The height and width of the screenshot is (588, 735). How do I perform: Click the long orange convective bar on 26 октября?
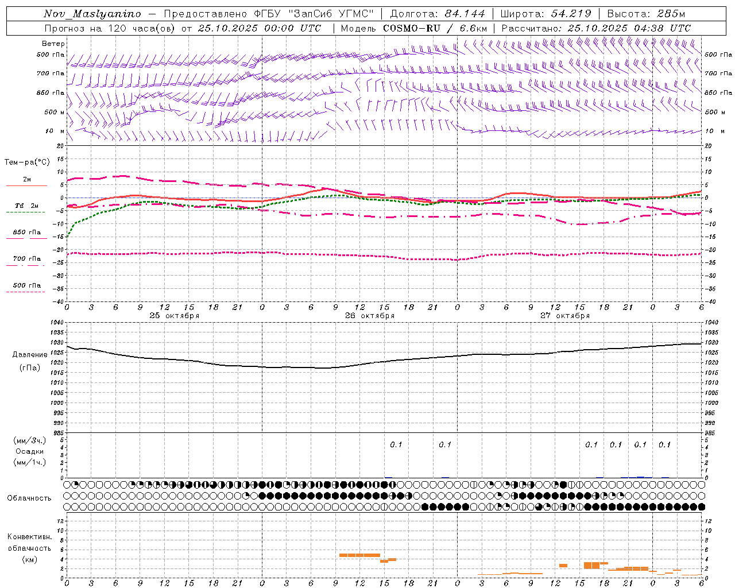click(359, 555)
